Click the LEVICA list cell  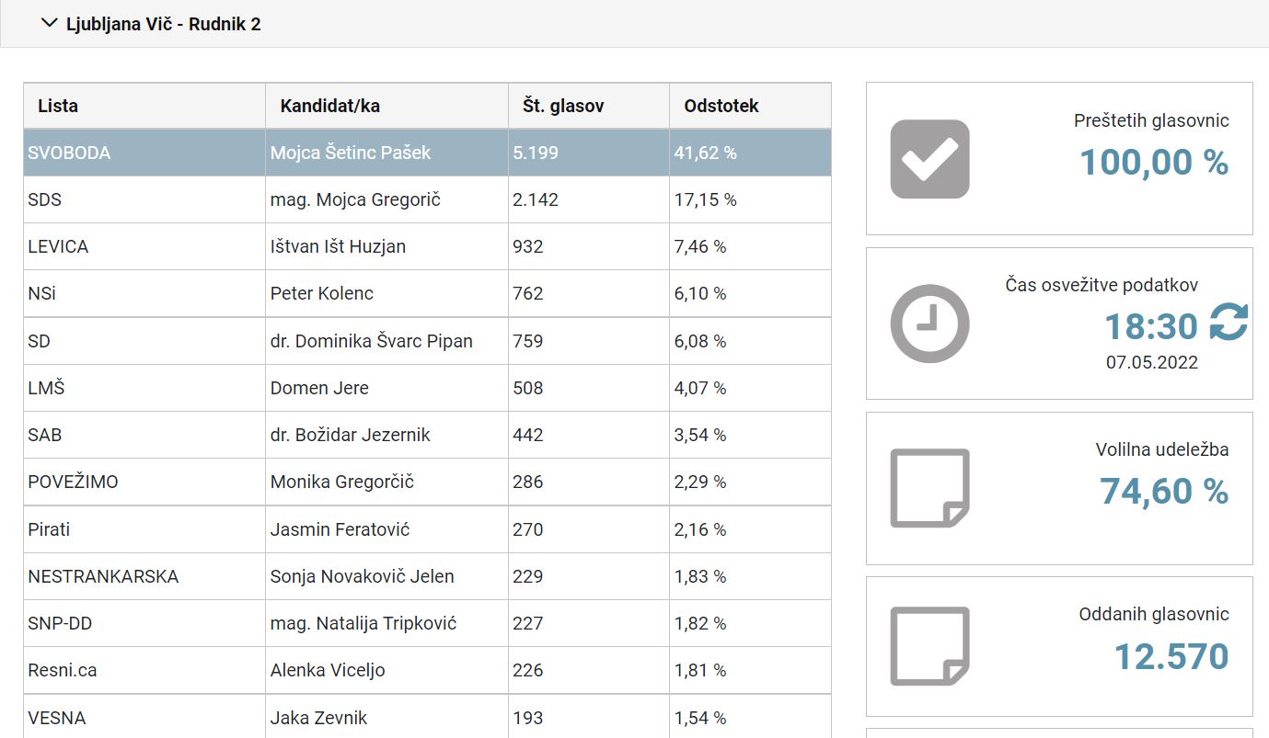point(58,246)
